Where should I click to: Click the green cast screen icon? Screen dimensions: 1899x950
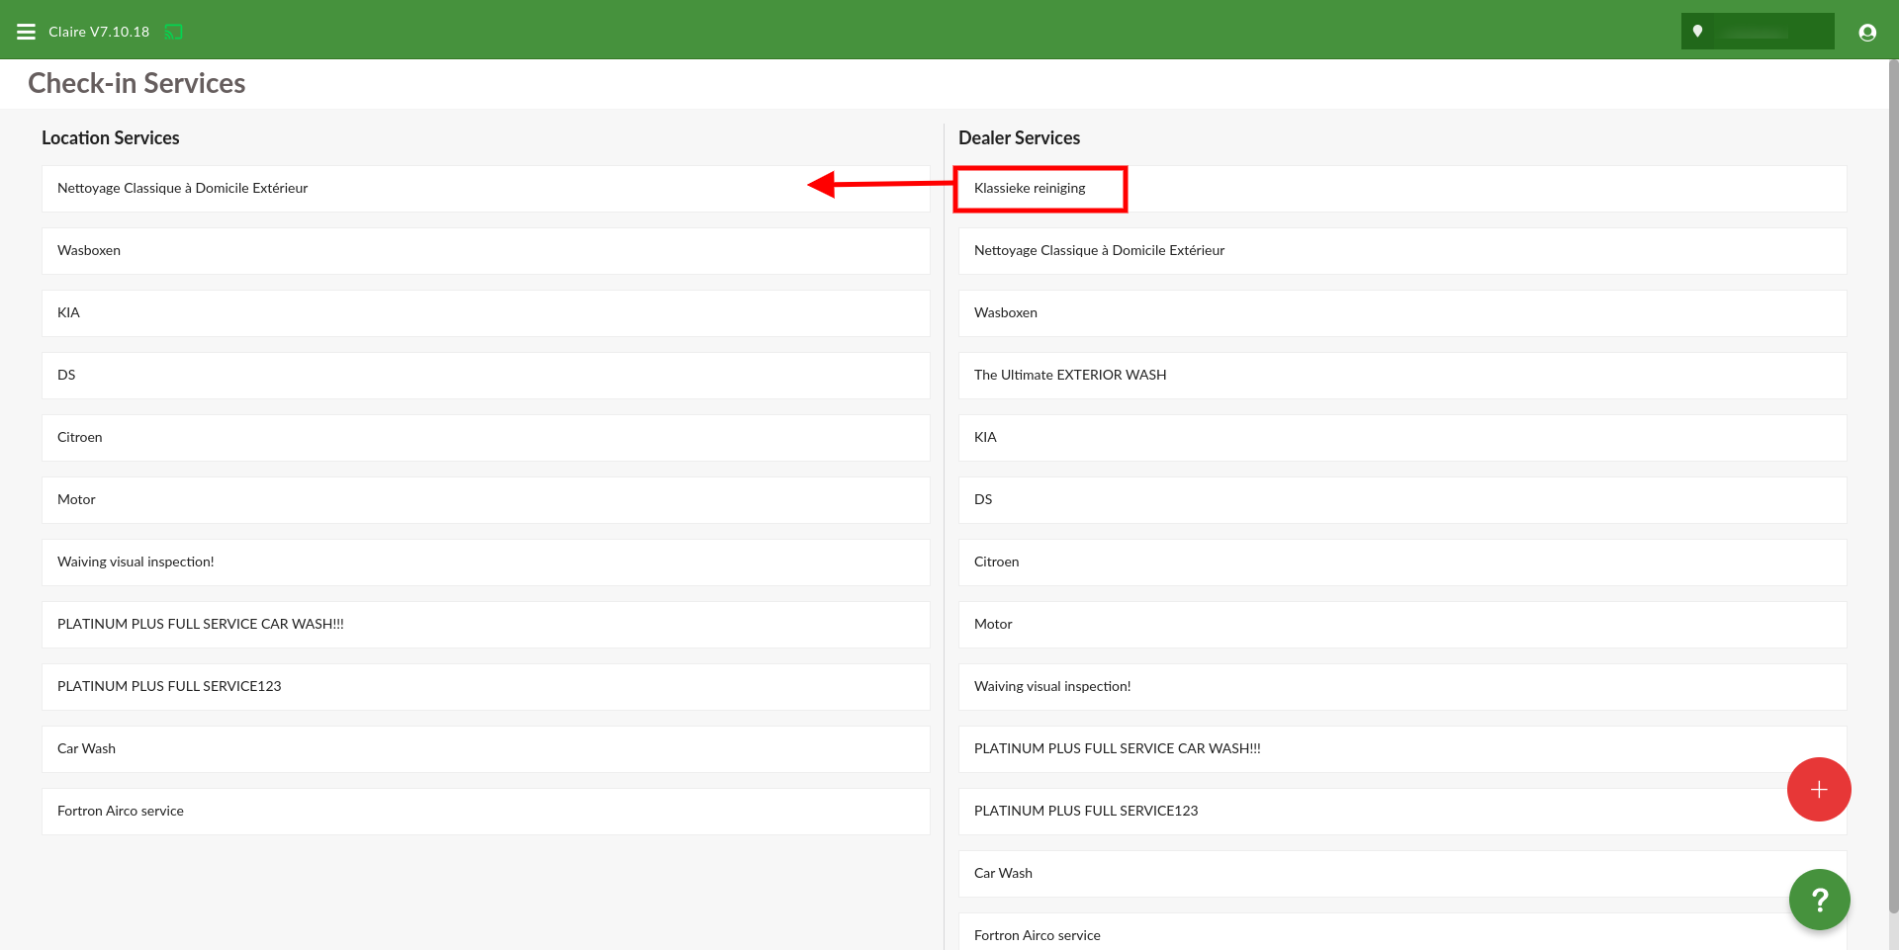click(173, 32)
